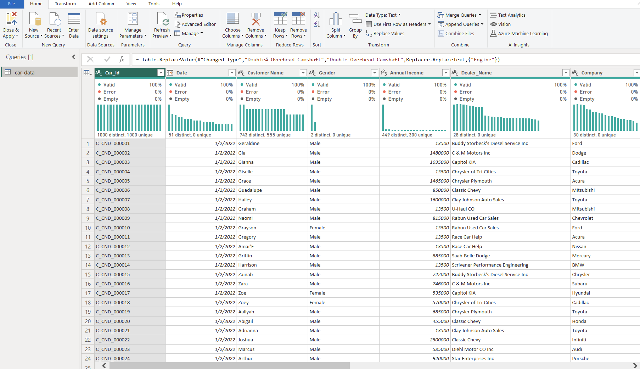Select the Company column header
This screenshot has width=640, height=369.
pyautogui.click(x=605, y=73)
